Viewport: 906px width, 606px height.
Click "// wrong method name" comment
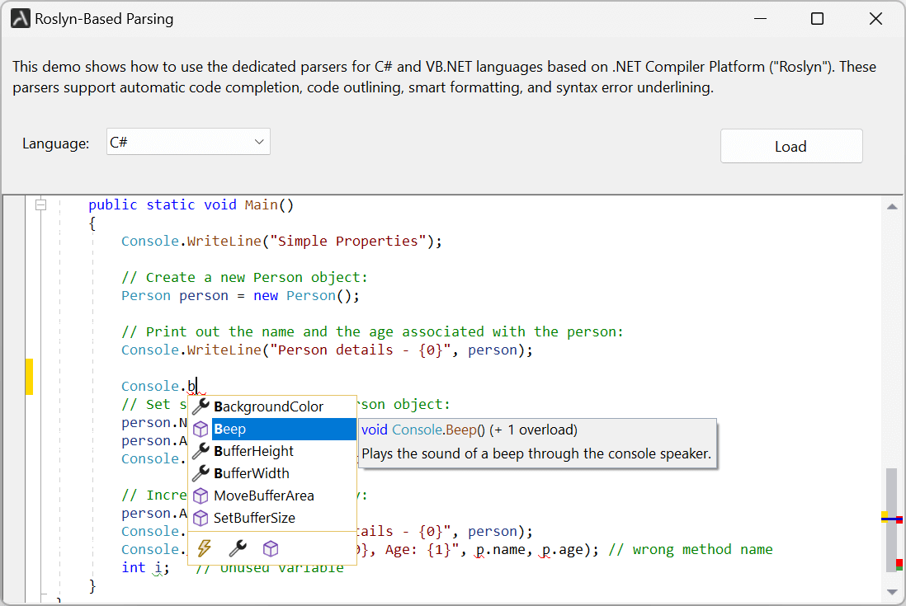point(691,549)
